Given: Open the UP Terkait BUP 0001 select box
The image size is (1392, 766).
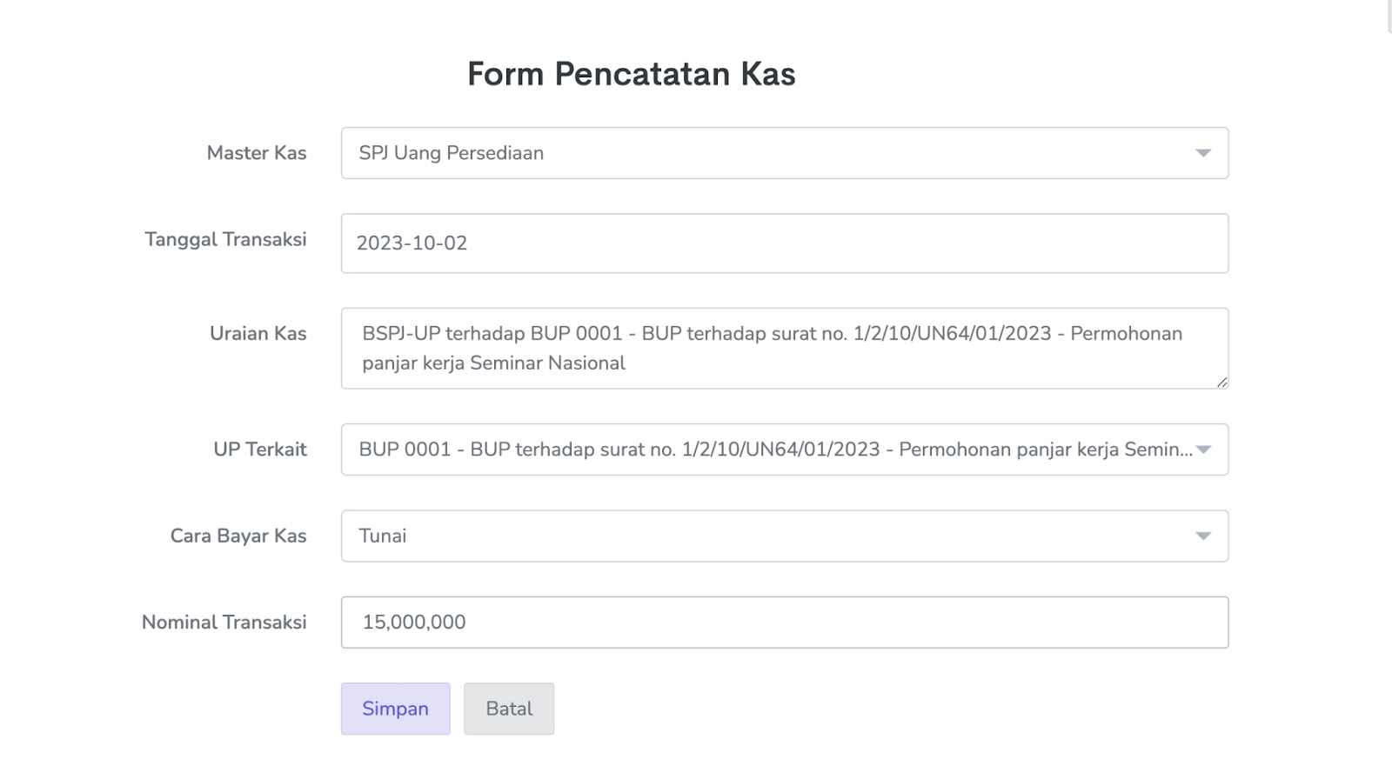Looking at the screenshot, I should click(x=766, y=450).
